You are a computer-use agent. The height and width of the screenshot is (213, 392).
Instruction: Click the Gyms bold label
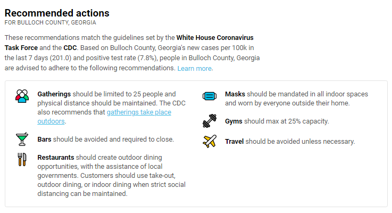coord(233,121)
